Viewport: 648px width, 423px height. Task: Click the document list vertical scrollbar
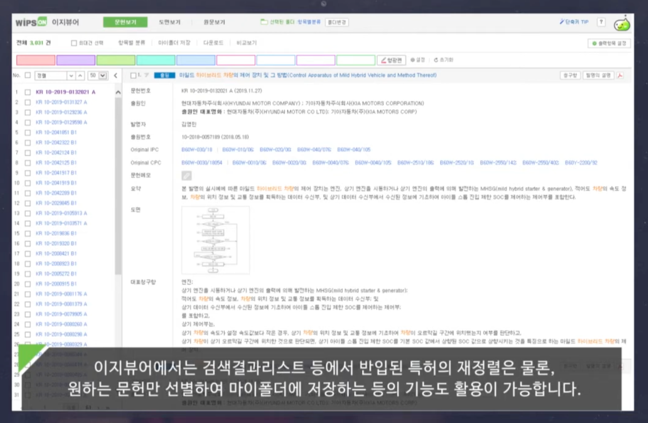118,186
